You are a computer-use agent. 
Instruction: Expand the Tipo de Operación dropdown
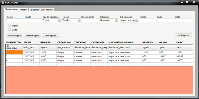coord(59,20)
